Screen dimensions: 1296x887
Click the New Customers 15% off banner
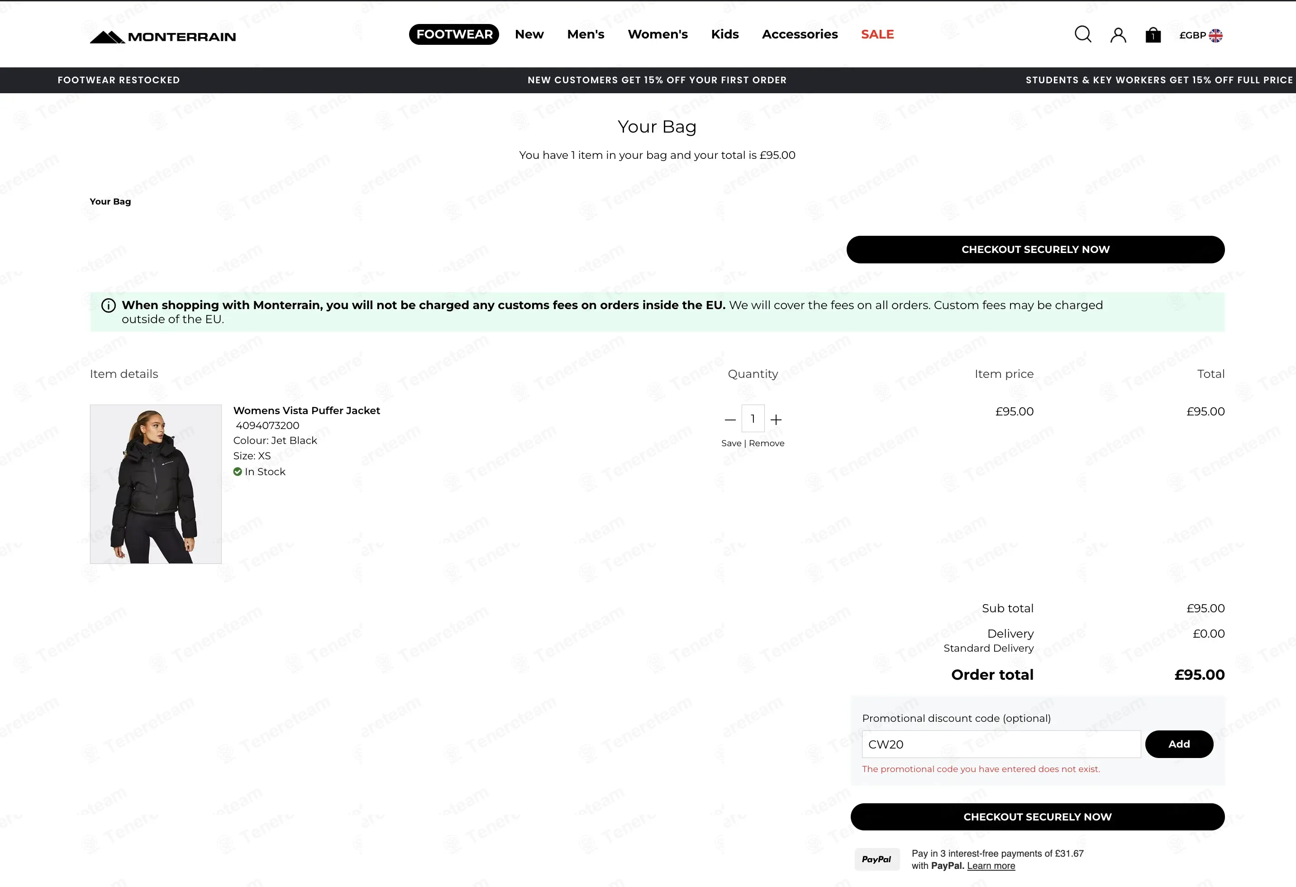click(657, 81)
